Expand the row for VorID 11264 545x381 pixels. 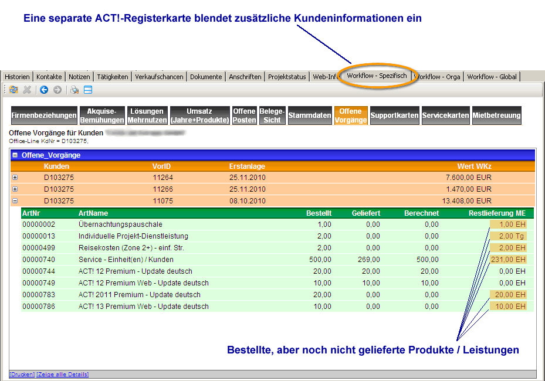tap(15, 178)
